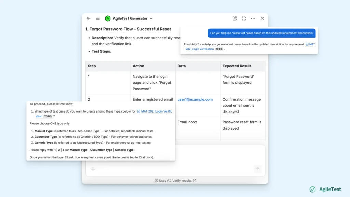This screenshot has height=197, width=350.
Task: Click the TO DO badge in question popup
Action: pos(48,116)
